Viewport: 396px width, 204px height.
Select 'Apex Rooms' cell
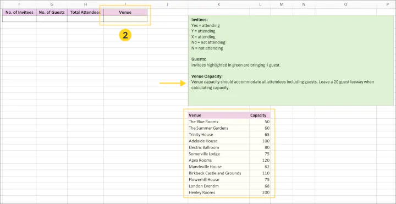click(218, 161)
